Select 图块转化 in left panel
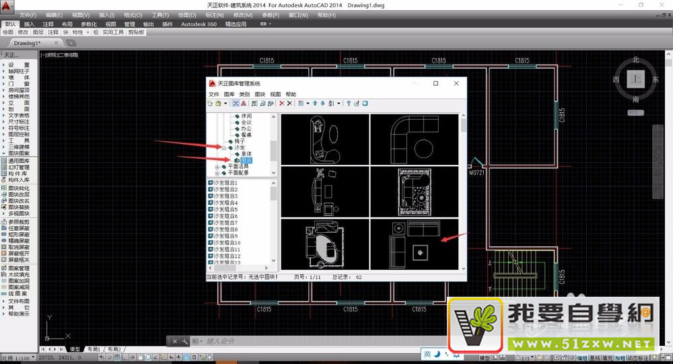 coord(15,188)
